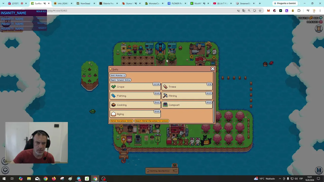Image resolution: width=324 pixels, height=182 pixels.
Task: Switch to the NomStead browser tab
Action: 85,4
